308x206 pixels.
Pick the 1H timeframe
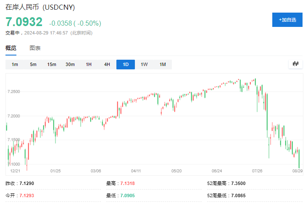pos(89,64)
